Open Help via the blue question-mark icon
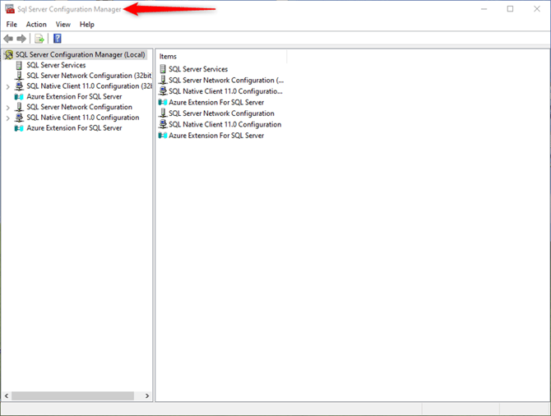 pos(58,39)
